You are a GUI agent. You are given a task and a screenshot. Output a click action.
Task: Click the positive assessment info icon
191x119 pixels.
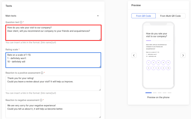coord(42,73)
